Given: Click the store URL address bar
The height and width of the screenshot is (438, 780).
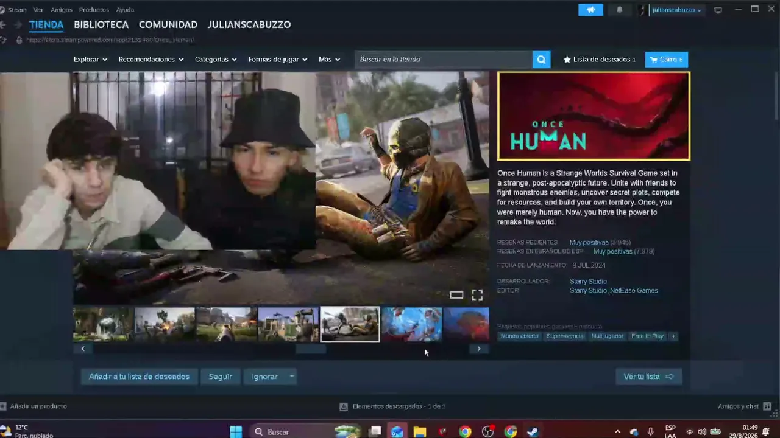Looking at the screenshot, I should coord(110,40).
